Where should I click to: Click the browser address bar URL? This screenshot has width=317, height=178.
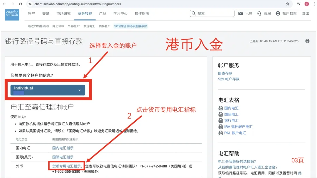coord(77,4)
